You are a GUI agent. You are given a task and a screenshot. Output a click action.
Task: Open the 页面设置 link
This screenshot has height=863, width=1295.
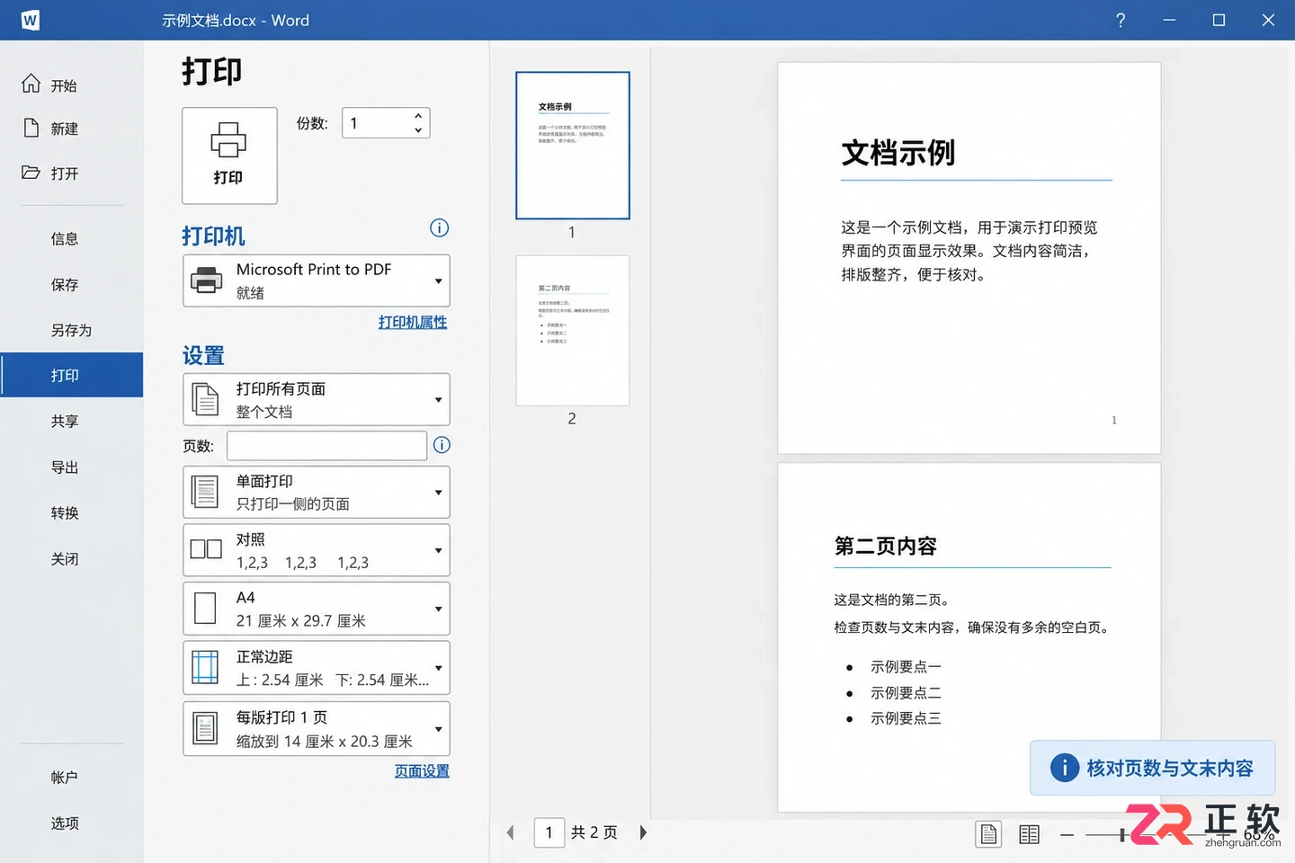click(x=422, y=770)
